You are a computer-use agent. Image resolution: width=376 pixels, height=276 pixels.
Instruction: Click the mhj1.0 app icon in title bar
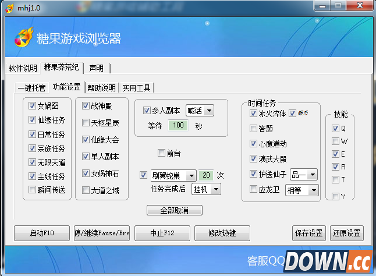(9, 8)
